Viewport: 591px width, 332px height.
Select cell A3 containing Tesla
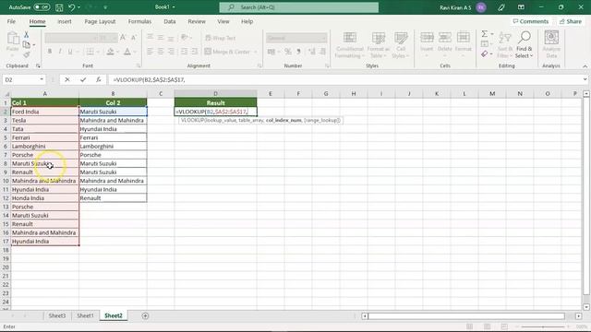pyautogui.click(x=45, y=120)
